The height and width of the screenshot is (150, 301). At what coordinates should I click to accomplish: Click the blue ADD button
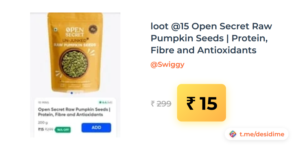coord(96,127)
